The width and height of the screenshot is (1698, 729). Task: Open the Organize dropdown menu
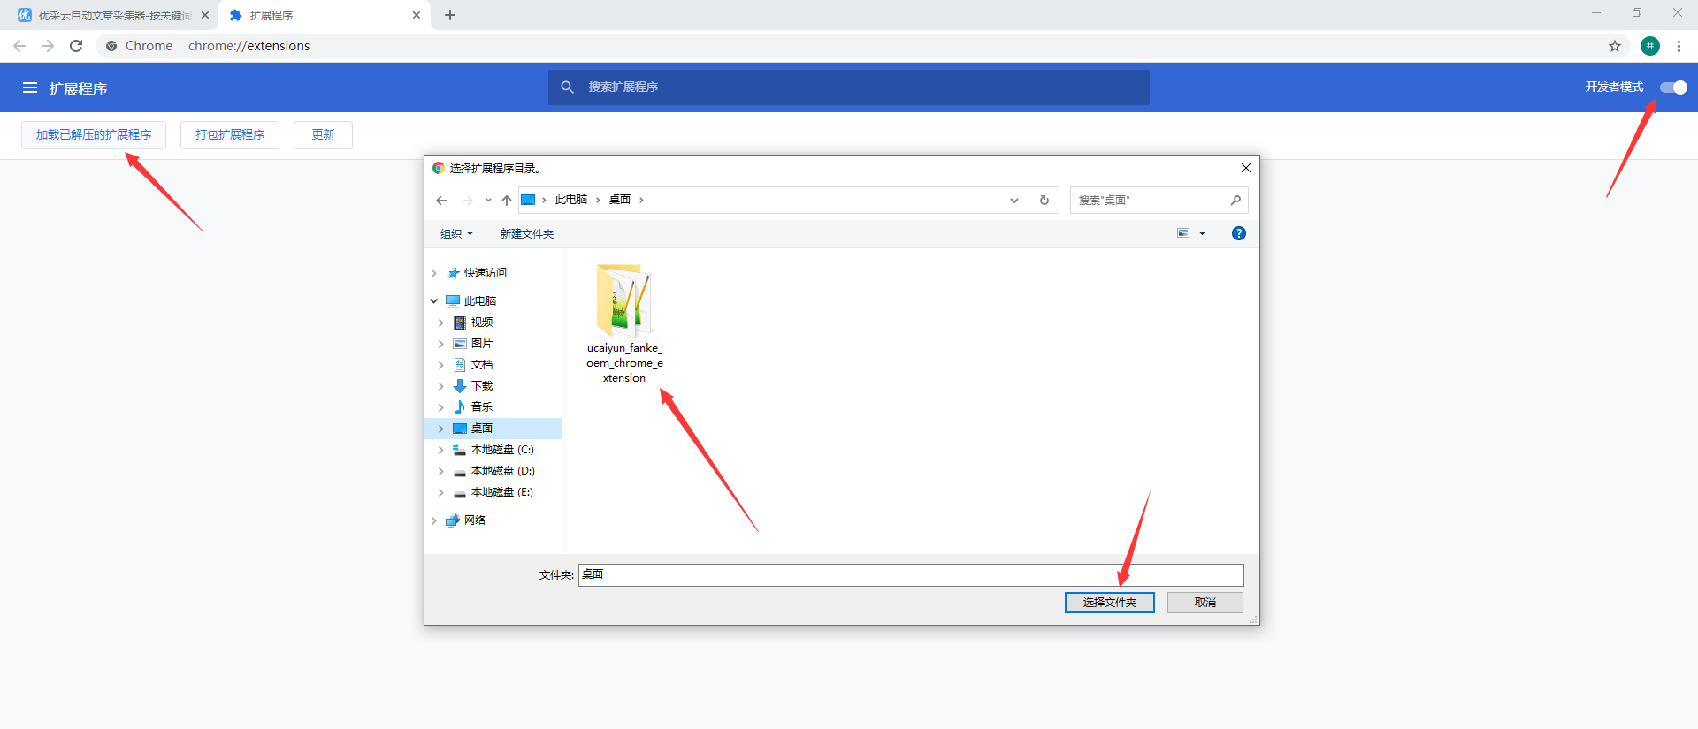coord(456,234)
